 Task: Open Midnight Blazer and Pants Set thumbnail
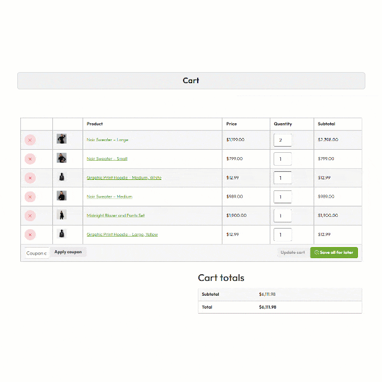coord(62,216)
